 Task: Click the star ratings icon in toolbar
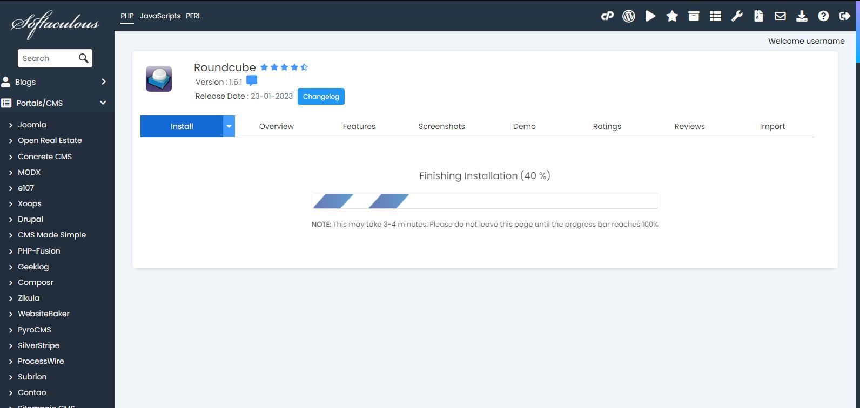(x=672, y=16)
